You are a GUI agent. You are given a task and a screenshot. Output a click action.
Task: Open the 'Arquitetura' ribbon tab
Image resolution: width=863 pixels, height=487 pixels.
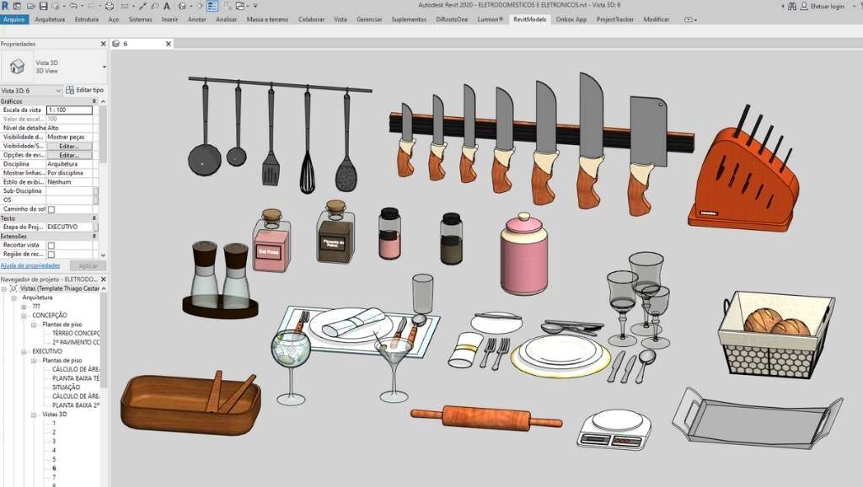[50, 19]
